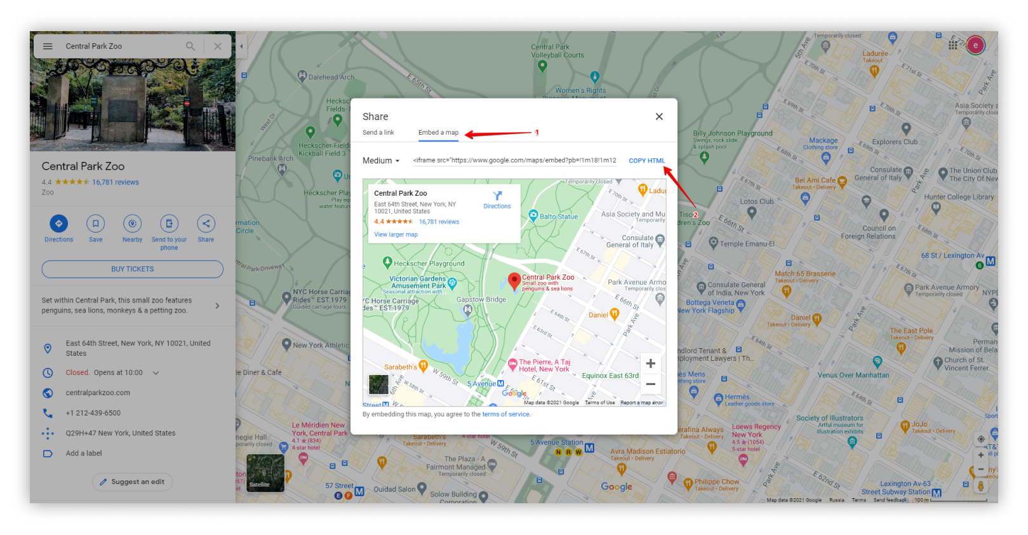Image resolution: width=1028 pixels, height=535 pixels.
Task: Expand the opening hours chevron
Action: click(156, 373)
